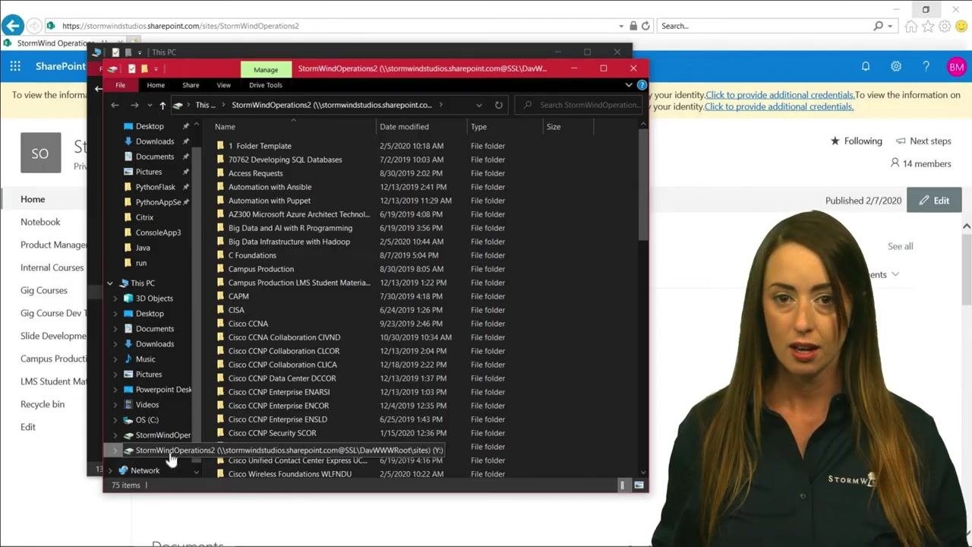
Task: Open the Manage contextual tab
Action: click(266, 69)
